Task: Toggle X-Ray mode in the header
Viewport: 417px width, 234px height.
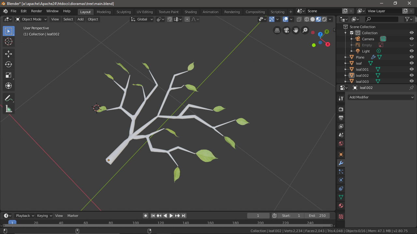Action: tap(299, 19)
